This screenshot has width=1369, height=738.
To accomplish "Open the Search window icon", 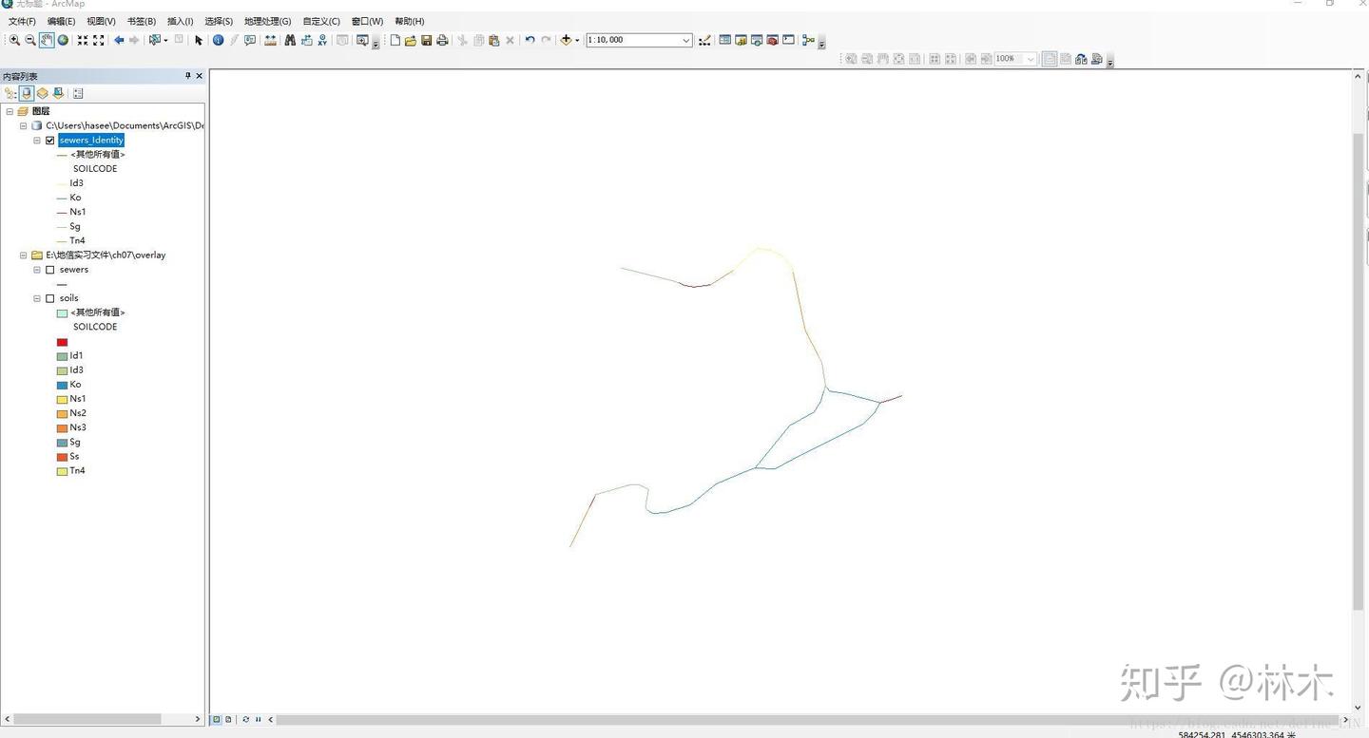I will 757,40.
